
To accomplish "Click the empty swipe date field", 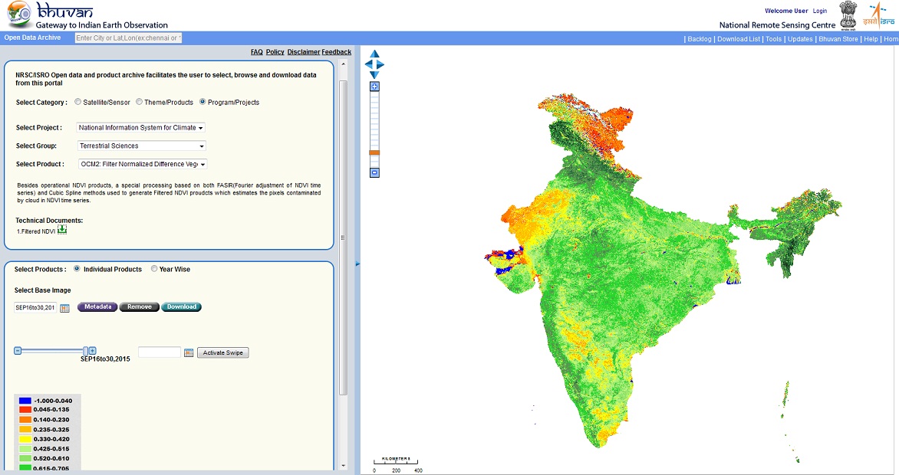I will (x=160, y=352).
